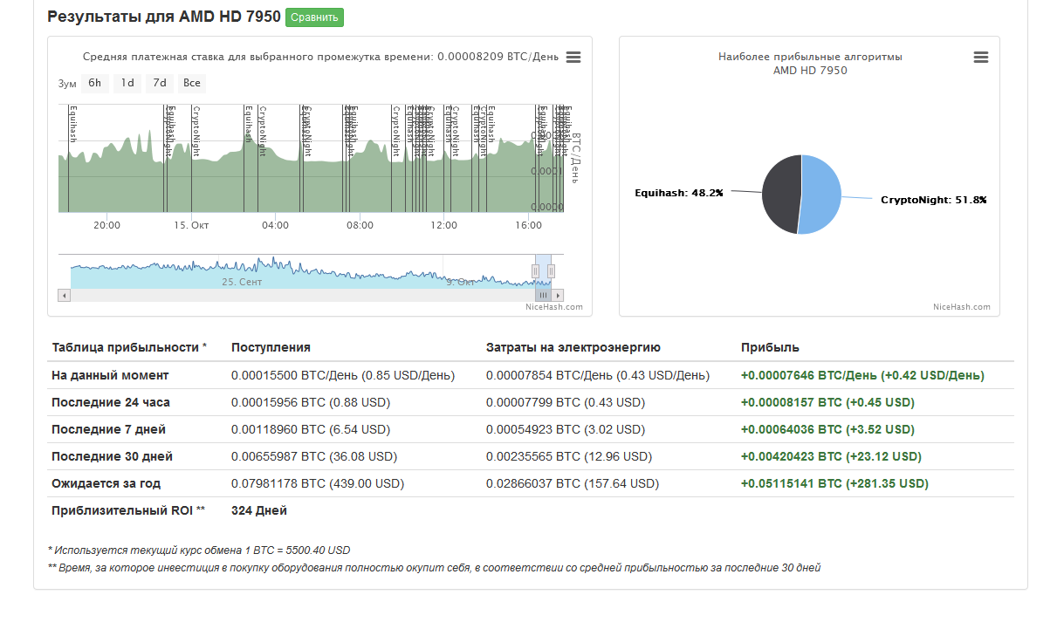Open the pie chart hamburger menu
This screenshot has height=629, width=1064.
coord(981,58)
